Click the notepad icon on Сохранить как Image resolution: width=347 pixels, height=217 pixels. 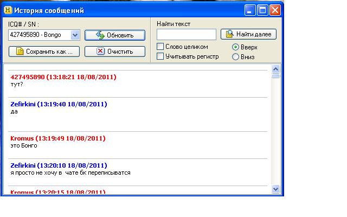(20, 51)
